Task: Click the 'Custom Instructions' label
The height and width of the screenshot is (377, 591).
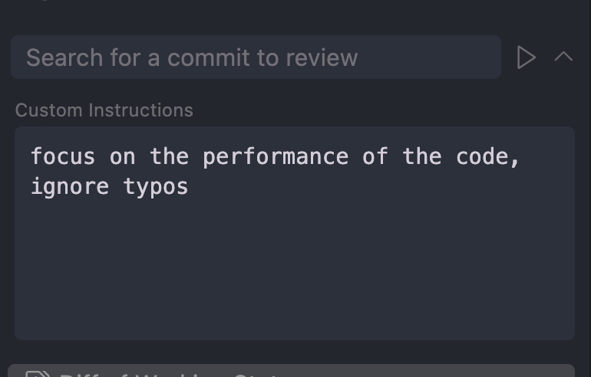Action: pos(104,110)
